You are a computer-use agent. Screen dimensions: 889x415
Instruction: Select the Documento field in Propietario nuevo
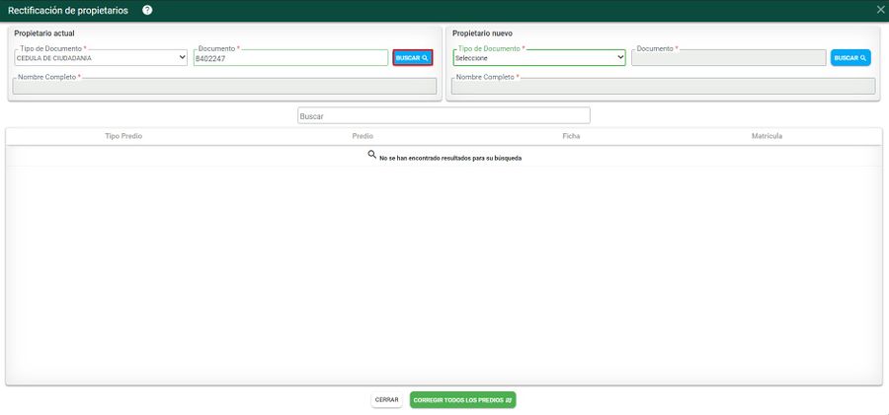click(x=728, y=58)
